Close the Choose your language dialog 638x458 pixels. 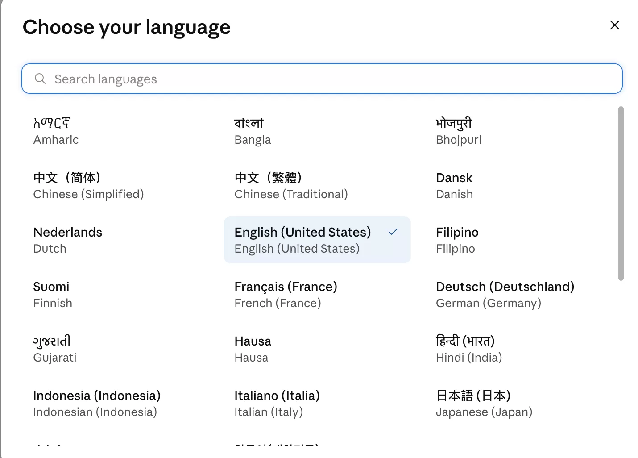pyautogui.click(x=614, y=25)
